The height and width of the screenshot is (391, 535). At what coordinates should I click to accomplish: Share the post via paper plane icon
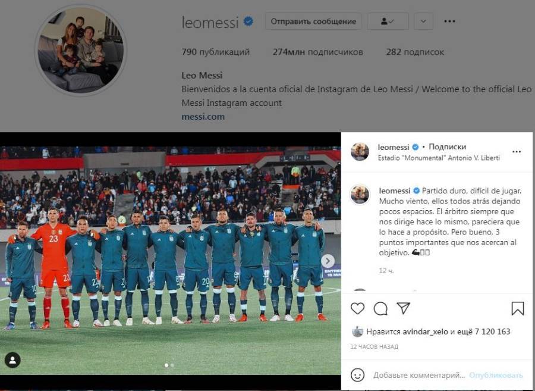(x=404, y=308)
